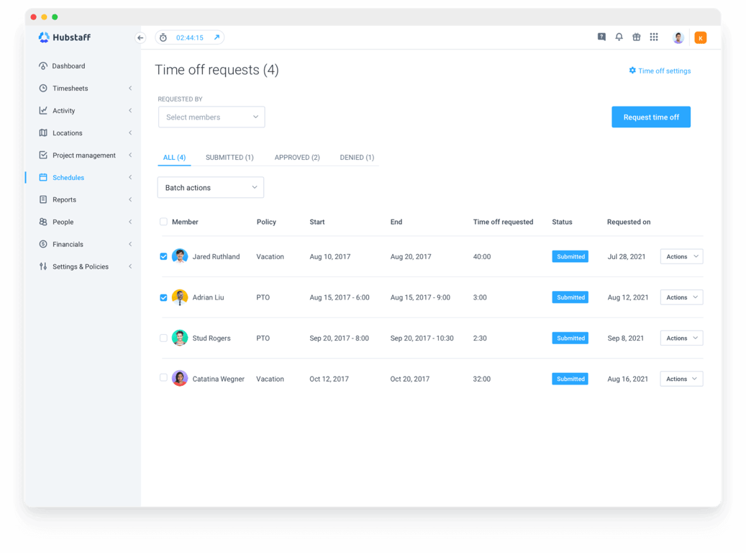Open Actions dropdown for Catatina Wegner
Image resolution: width=746 pixels, height=553 pixels.
[x=681, y=379]
